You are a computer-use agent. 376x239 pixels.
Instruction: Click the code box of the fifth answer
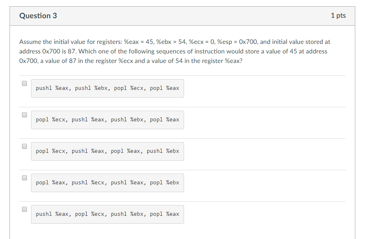click(x=107, y=214)
